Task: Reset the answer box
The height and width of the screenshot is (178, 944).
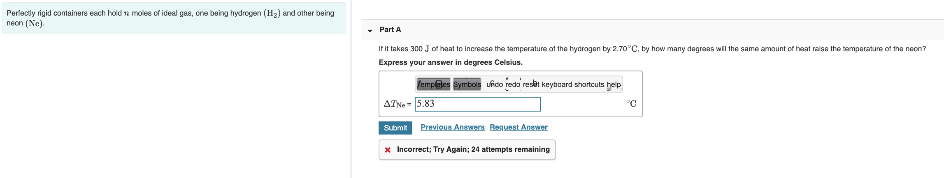Action: 531,84
